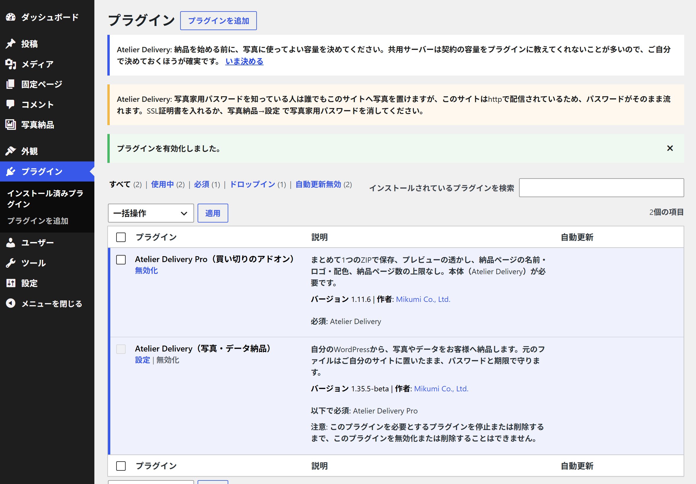Filter by ドロップイン (1) plugins
This screenshot has height=484, width=696.
[258, 184]
